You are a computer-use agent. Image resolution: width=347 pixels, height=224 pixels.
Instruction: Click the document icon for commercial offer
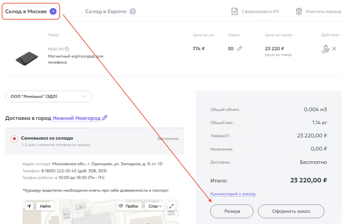(x=234, y=12)
